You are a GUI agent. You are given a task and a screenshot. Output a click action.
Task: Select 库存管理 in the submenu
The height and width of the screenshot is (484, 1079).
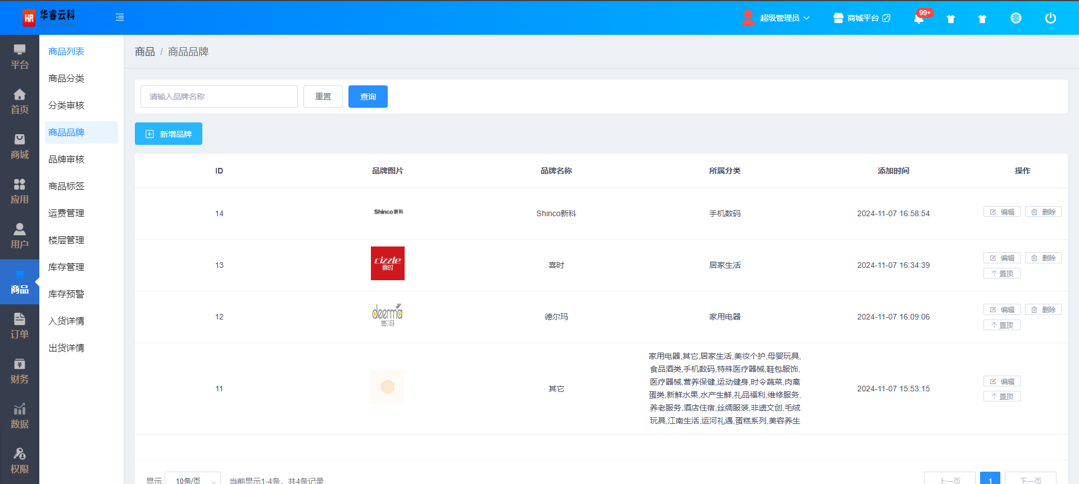click(66, 267)
